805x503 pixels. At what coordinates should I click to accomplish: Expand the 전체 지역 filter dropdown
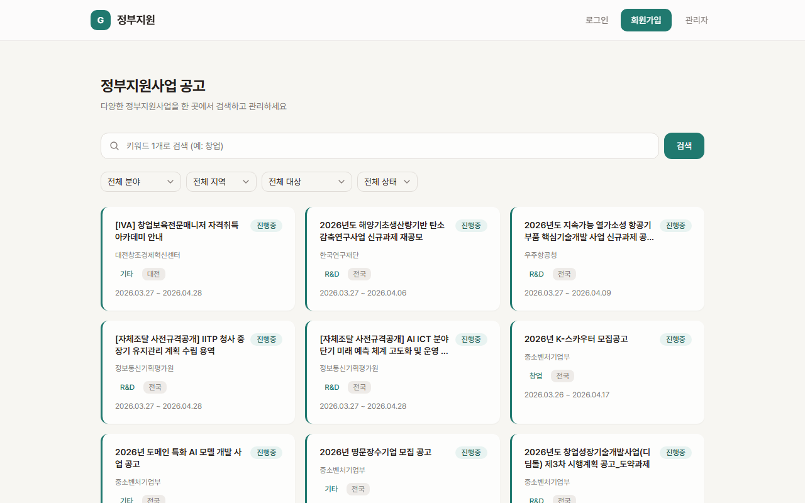tap(221, 182)
